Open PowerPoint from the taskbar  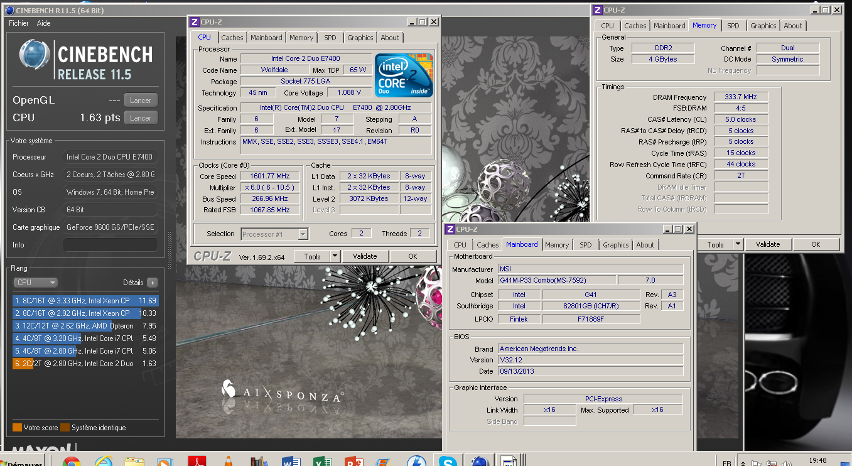pos(355,462)
